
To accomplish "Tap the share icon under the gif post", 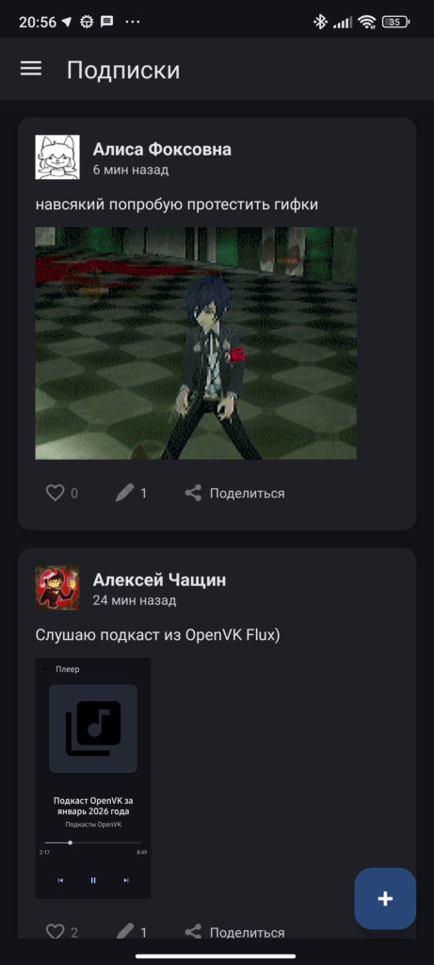I will click(x=193, y=493).
